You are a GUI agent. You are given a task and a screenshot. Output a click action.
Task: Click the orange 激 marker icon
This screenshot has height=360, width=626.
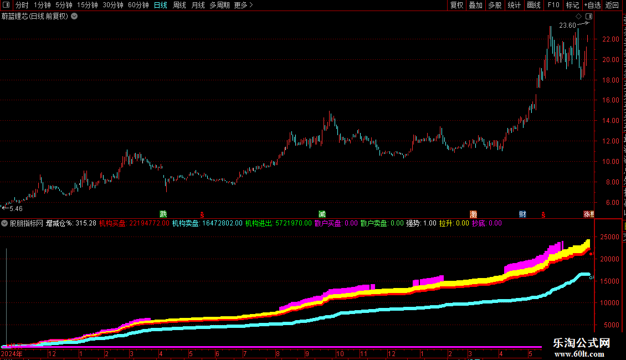pyautogui.click(x=474, y=214)
